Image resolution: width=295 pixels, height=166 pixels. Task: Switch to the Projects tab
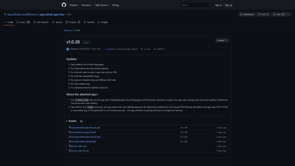tap(73, 22)
